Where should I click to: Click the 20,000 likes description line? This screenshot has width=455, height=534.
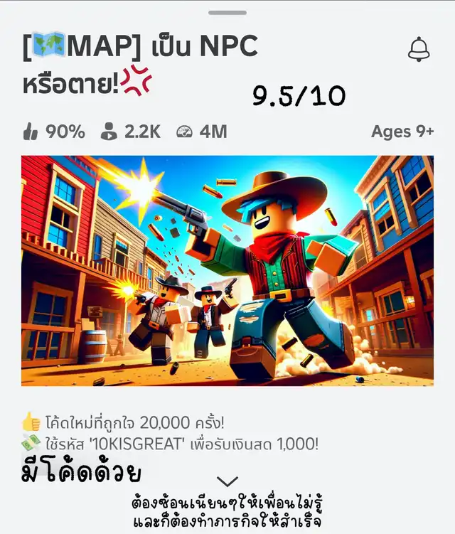click(135, 423)
